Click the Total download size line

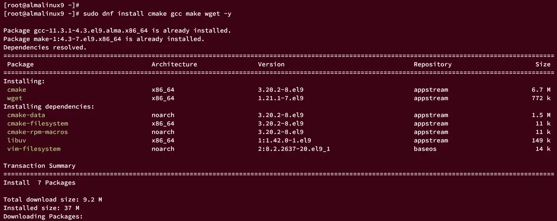pyautogui.click(x=53, y=199)
